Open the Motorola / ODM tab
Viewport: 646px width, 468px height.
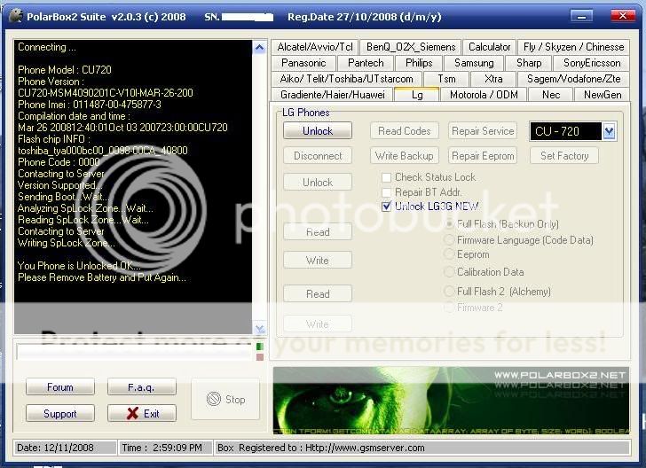pyautogui.click(x=484, y=95)
